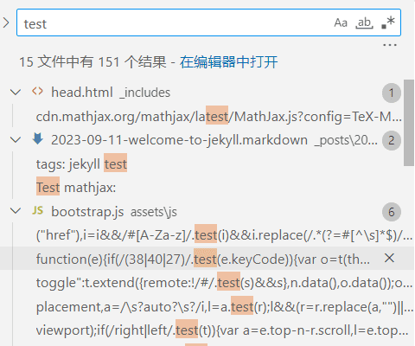This screenshot has height=346, width=415.
Task: Collapse the head.html results group
Action: (16, 93)
